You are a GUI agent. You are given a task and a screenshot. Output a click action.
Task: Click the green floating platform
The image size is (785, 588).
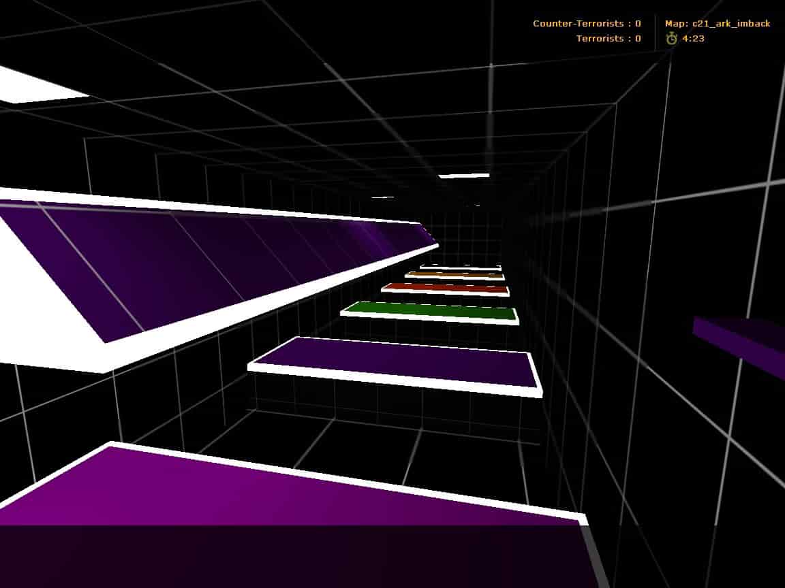[431, 312]
